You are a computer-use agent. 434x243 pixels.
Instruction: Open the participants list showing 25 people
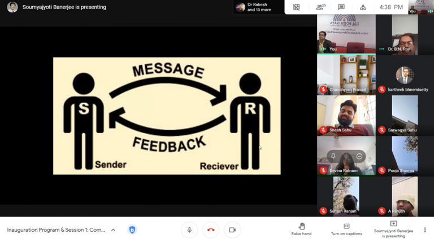click(320, 7)
